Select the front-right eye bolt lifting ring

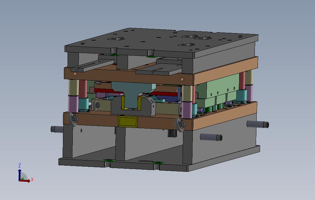pos(180,125)
